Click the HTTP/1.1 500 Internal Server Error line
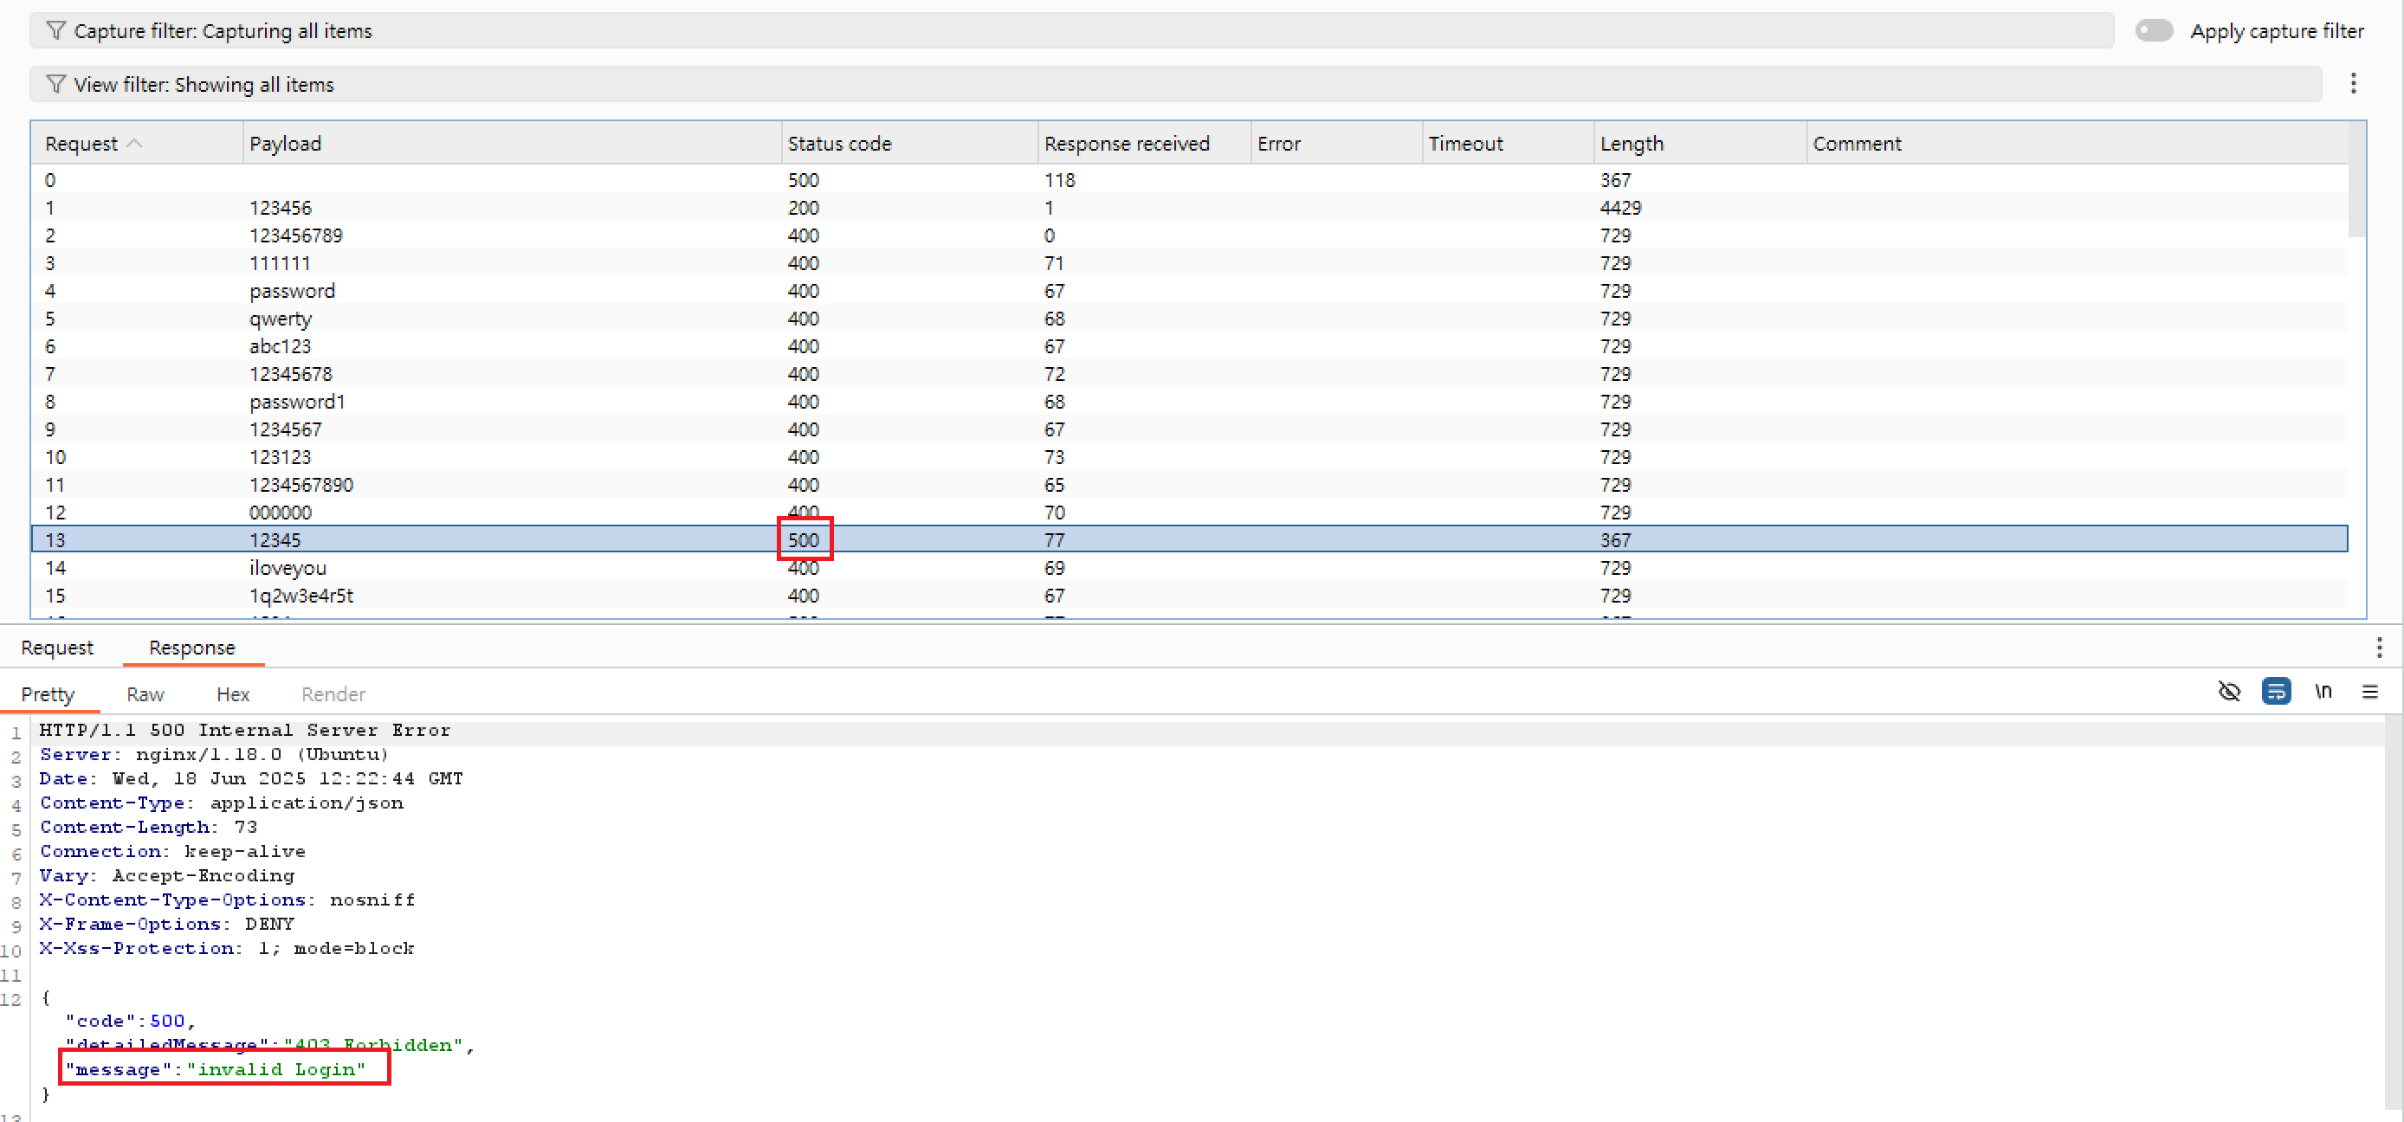 (x=244, y=731)
